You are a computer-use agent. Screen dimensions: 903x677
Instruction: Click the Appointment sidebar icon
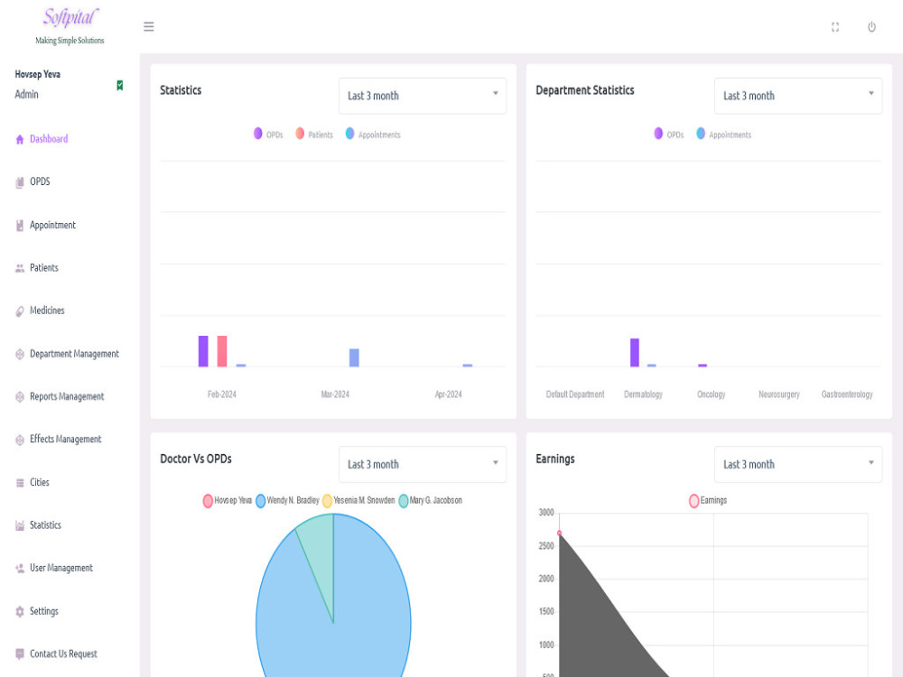coord(20,226)
